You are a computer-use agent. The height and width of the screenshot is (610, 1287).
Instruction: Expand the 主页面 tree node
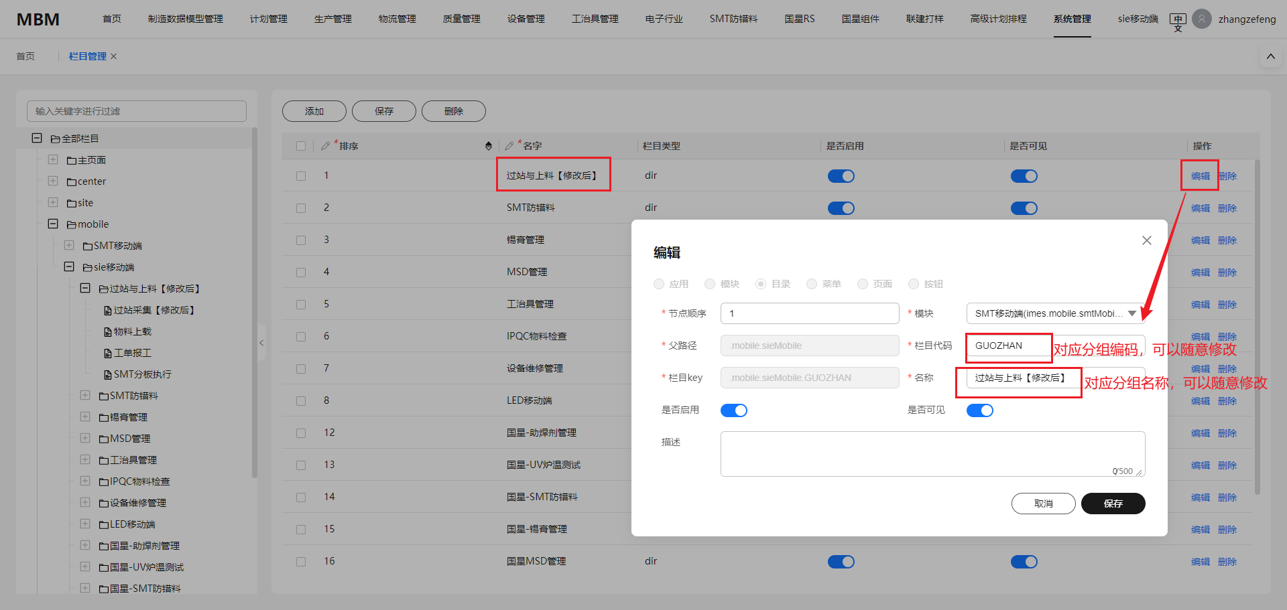tap(53, 159)
